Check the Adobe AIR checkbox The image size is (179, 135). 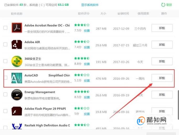click(x=5, y=44)
